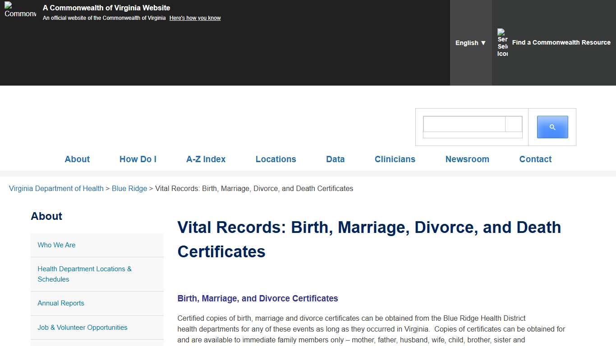Screen dimensions: 616x346
Task: Open the Clinicians section
Action: click(395, 159)
